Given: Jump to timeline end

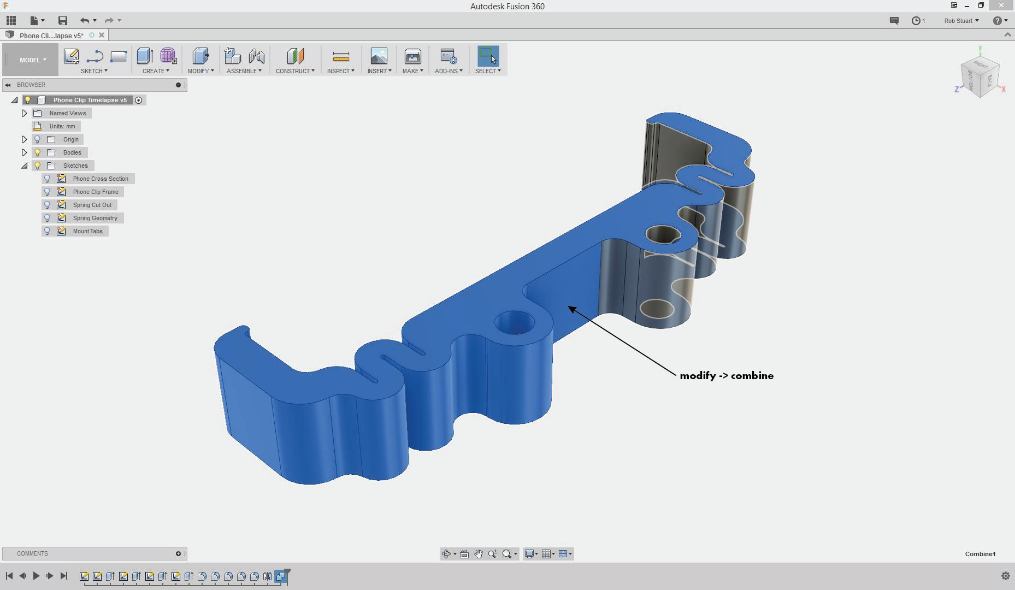Looking at the screenshot, I should coord(63,576).
